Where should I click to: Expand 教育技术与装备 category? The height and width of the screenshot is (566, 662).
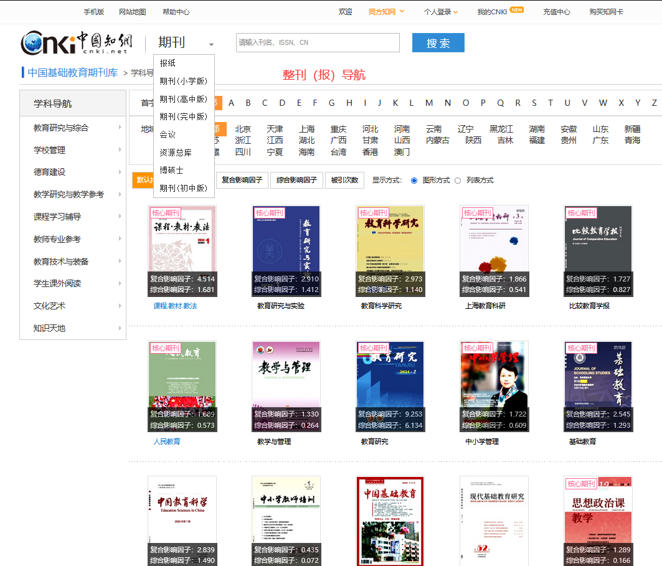click(x=73, y=262)
